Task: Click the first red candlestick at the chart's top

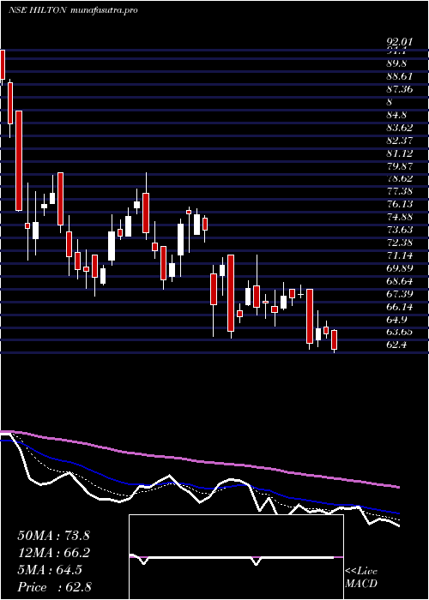Action: click(3, 64)
